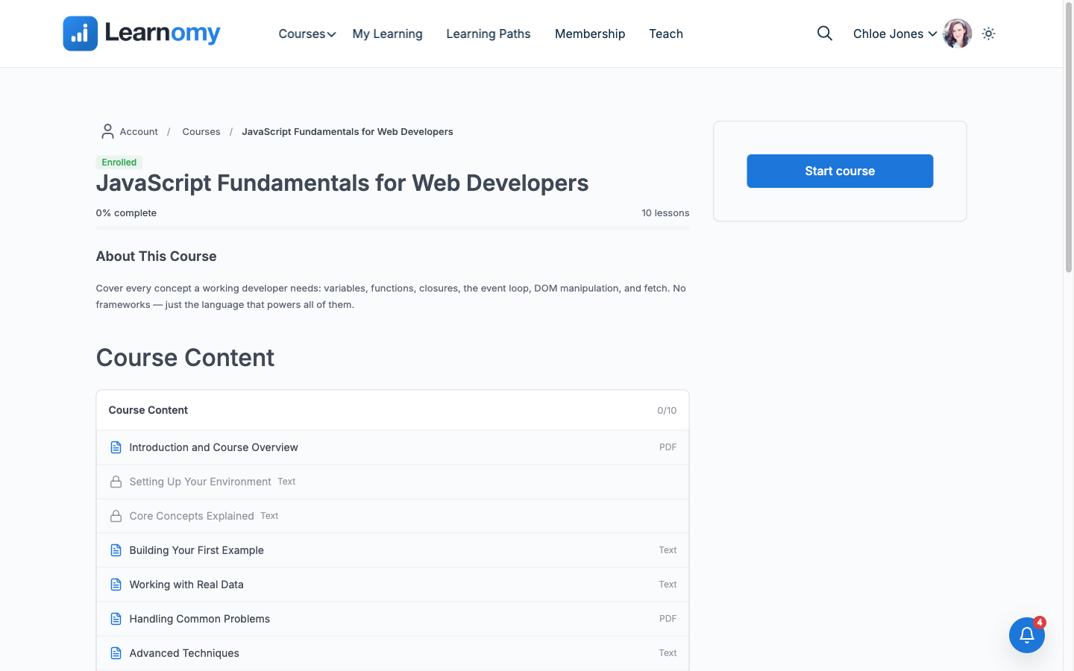
Task: Click lock icon beside Setting Up Your Environment
Action: click(x=116, y=482)
